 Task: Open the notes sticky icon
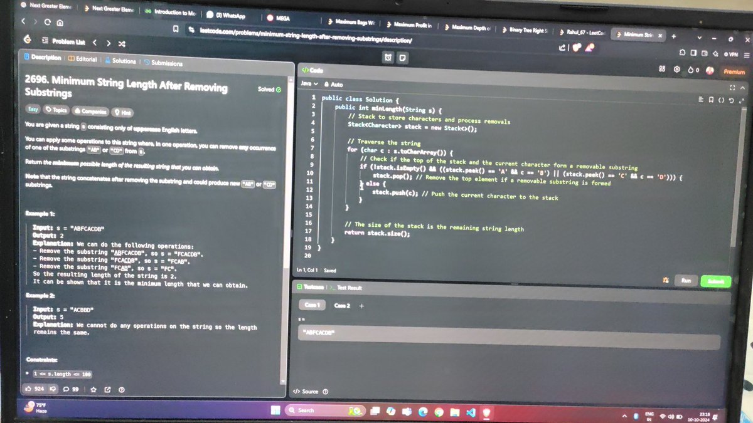[402, 58]
